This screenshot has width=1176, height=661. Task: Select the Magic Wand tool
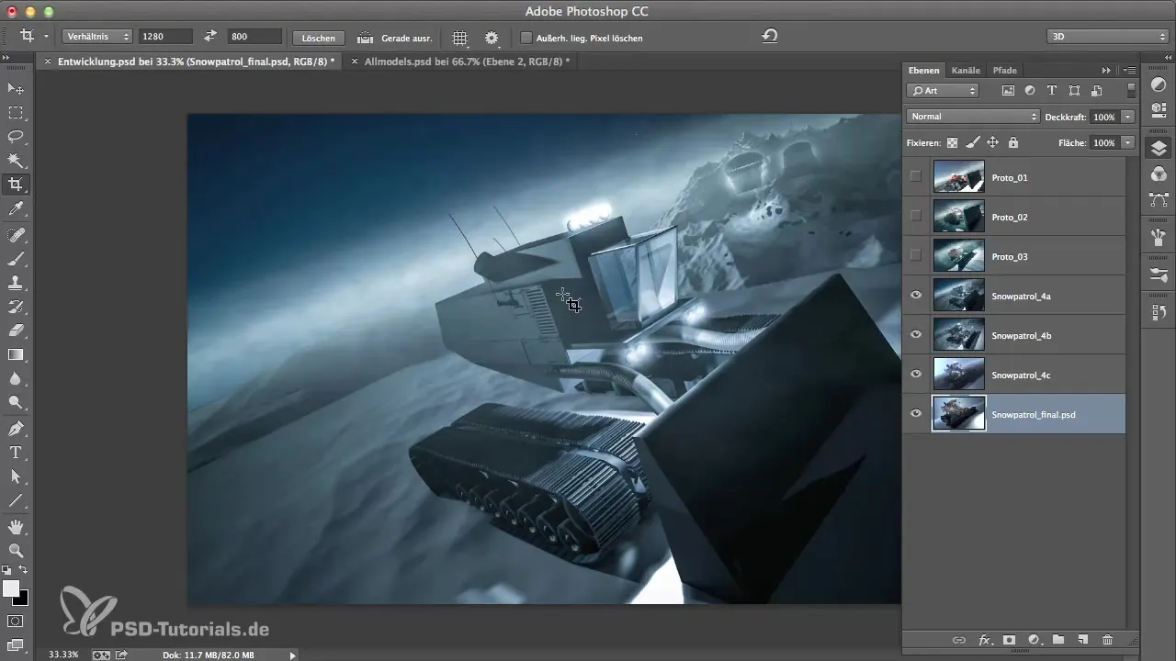coord(16,161)
